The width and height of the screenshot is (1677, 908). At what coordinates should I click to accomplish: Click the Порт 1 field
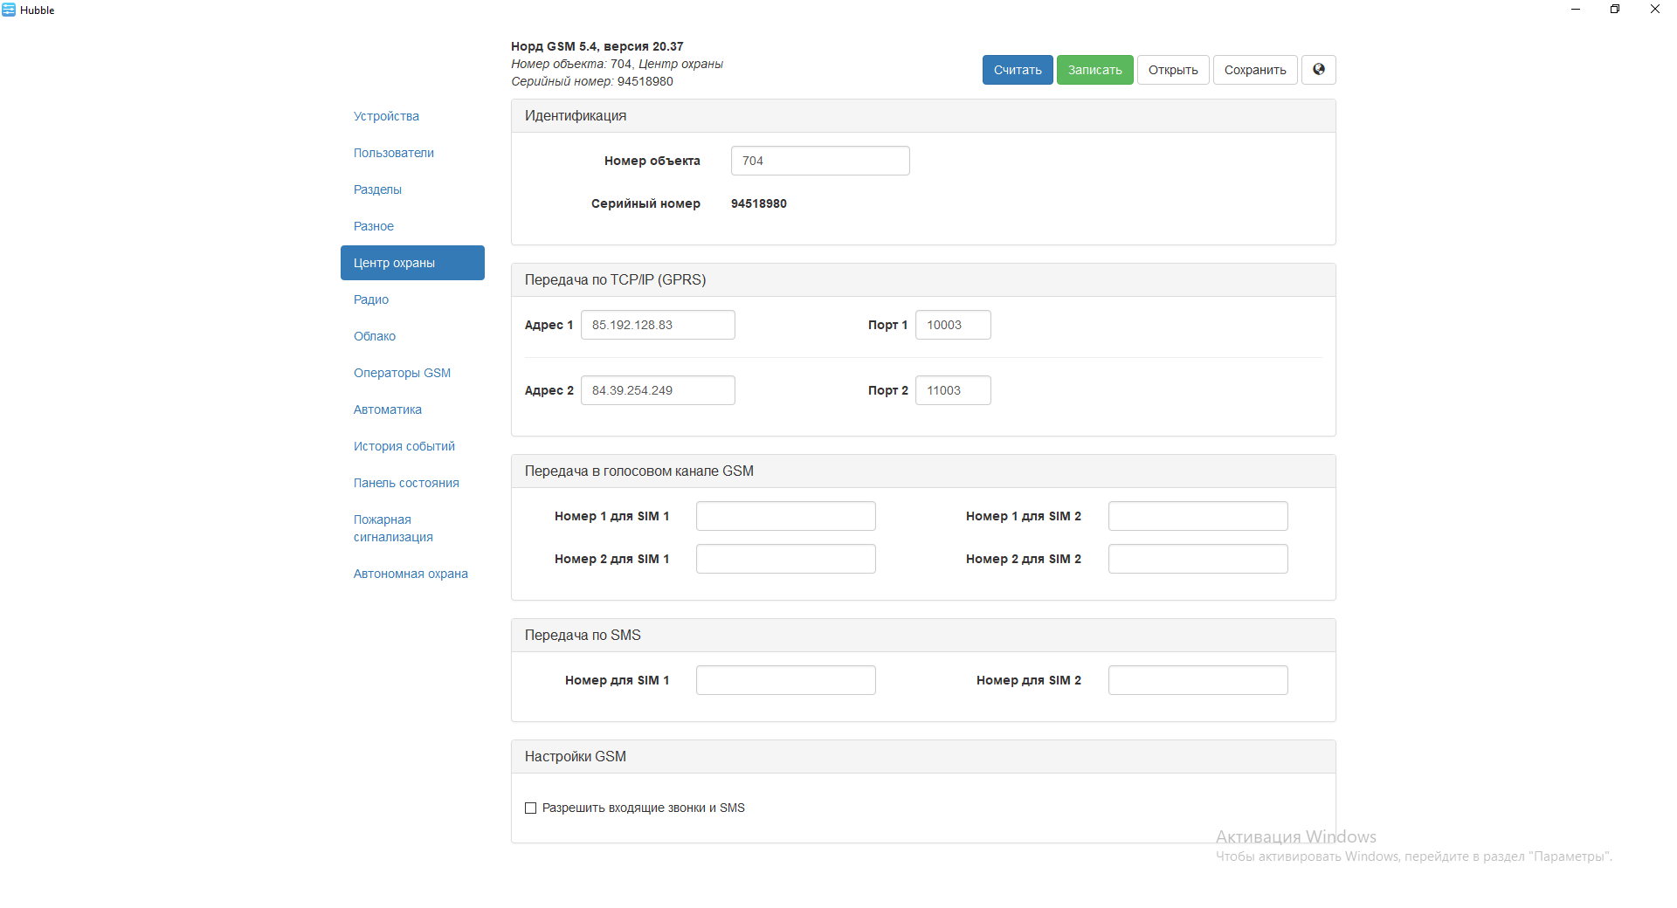pos(953,325)
